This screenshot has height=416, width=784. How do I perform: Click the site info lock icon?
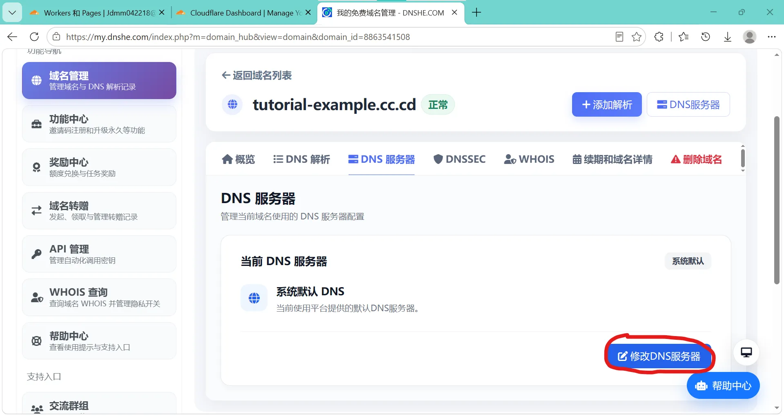pos(56,37)
